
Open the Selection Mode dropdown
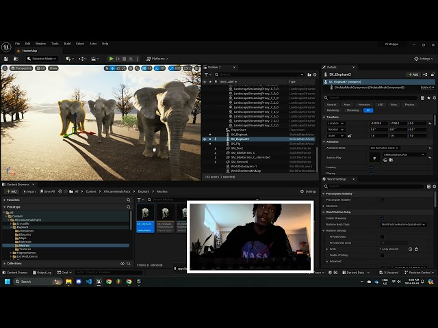(42, 59)
